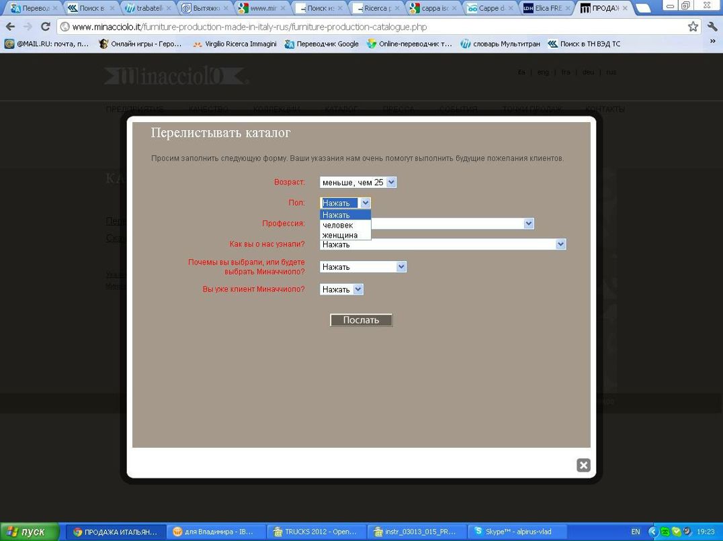Image resolution: width=723 pixels, height=541 pixels.
Task: Open the new tab button
Action: (643, 9)
